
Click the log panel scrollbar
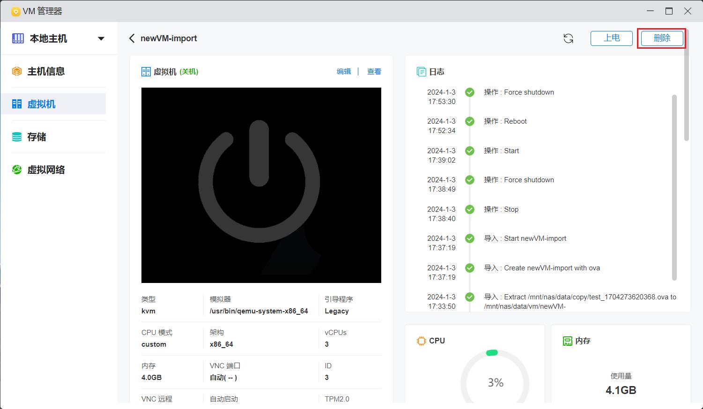pos(674,187)
